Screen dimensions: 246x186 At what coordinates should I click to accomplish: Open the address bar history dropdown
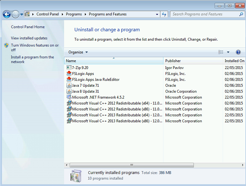(157, 14)
